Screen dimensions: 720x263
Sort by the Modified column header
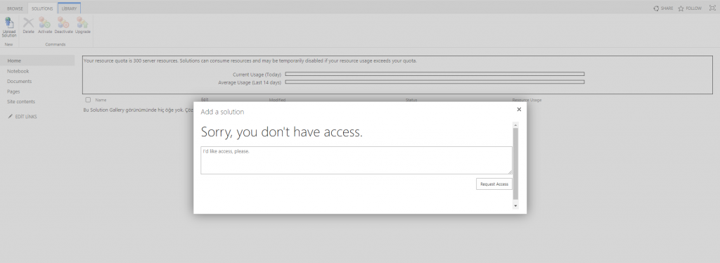277,100
